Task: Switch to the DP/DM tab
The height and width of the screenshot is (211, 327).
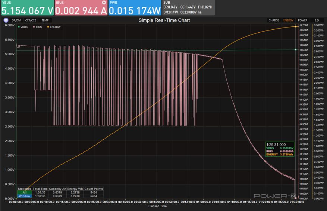Action: click(x=16, y=20)
